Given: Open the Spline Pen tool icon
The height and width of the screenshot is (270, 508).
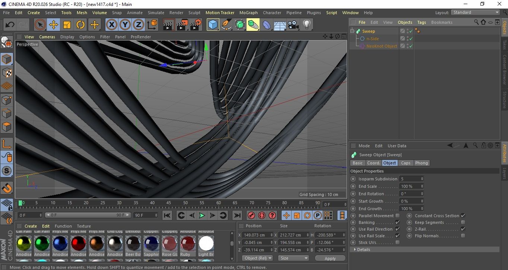Looking at the screenshot, I should coord(226,25).
